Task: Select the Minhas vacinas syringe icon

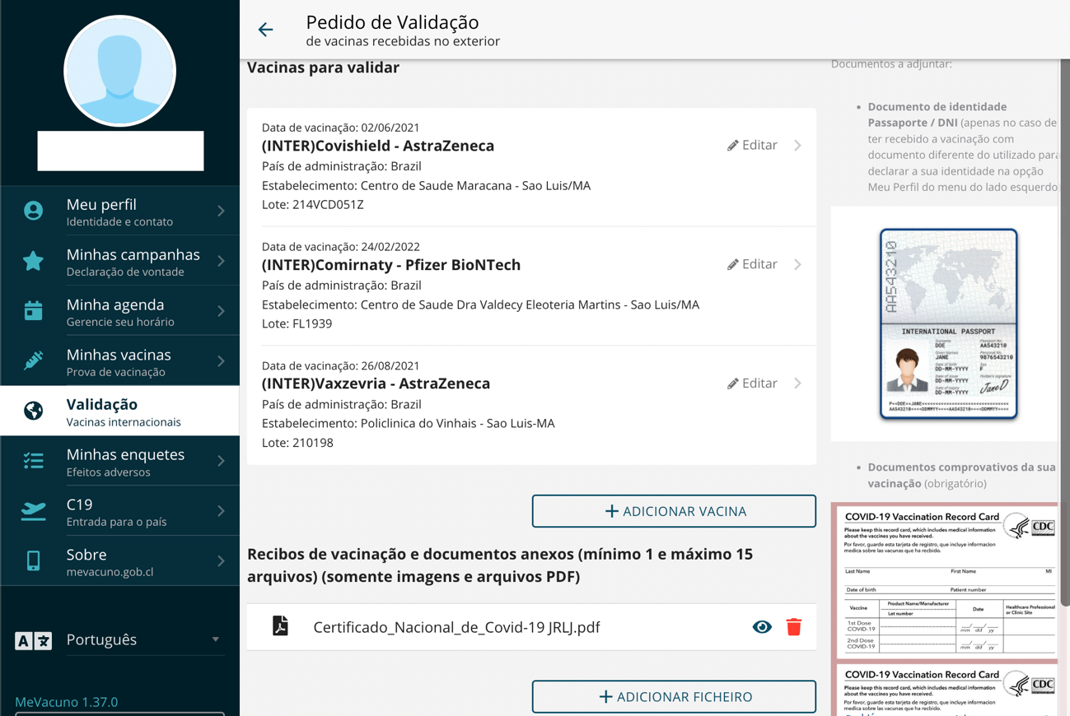Action: pyautogui.click(x=33, y=361)
